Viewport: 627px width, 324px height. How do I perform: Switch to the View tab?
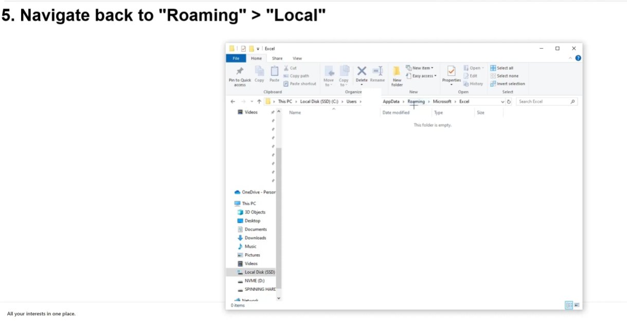point(297,58)
